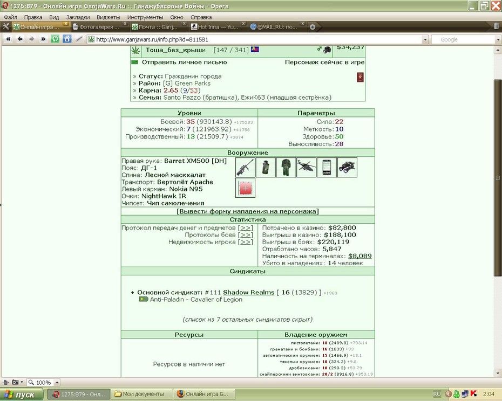Click Отправить личное письмо link
The height and width of the screenshot is (401, 502).
[185, 63]
